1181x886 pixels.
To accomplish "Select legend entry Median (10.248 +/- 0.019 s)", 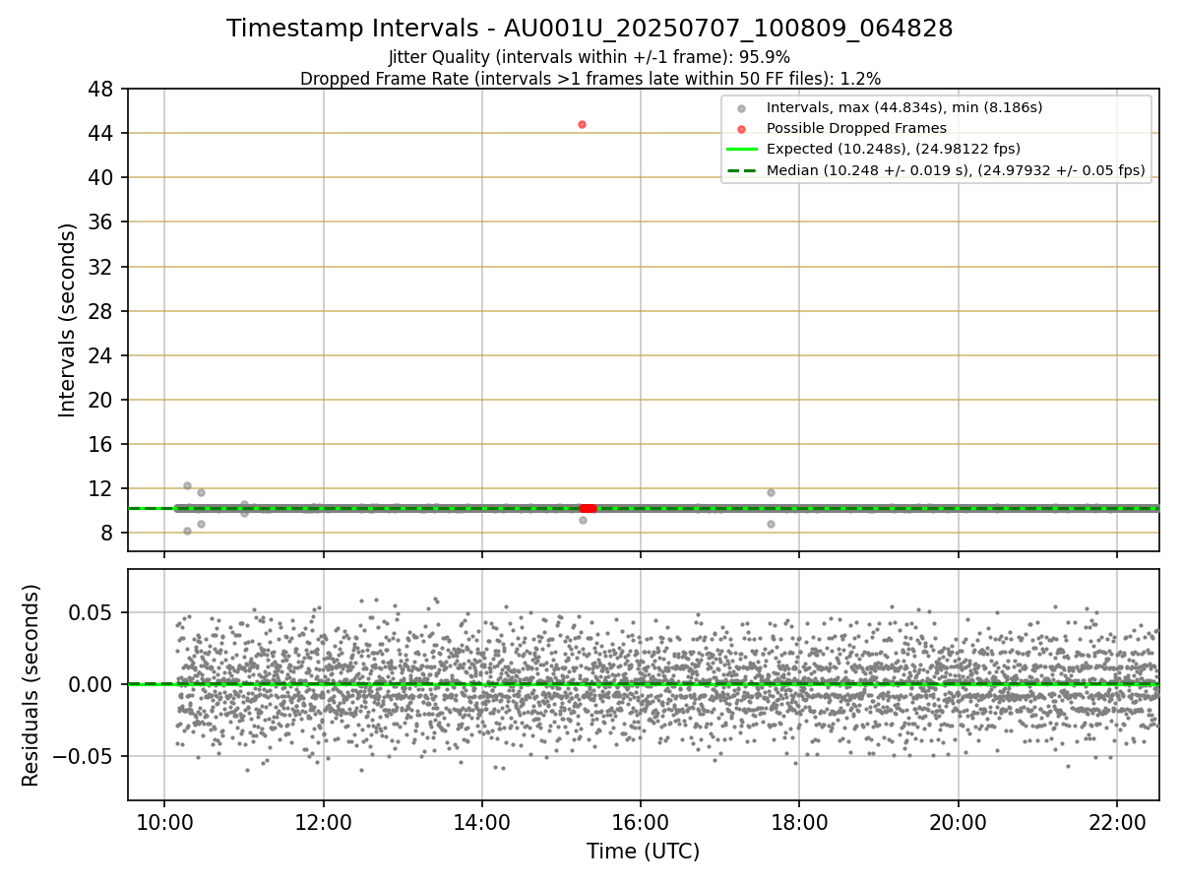I will coord(956,171).
